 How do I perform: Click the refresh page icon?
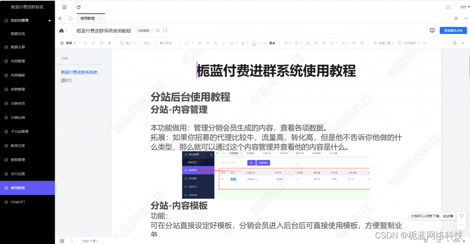(x=78, y=7)
